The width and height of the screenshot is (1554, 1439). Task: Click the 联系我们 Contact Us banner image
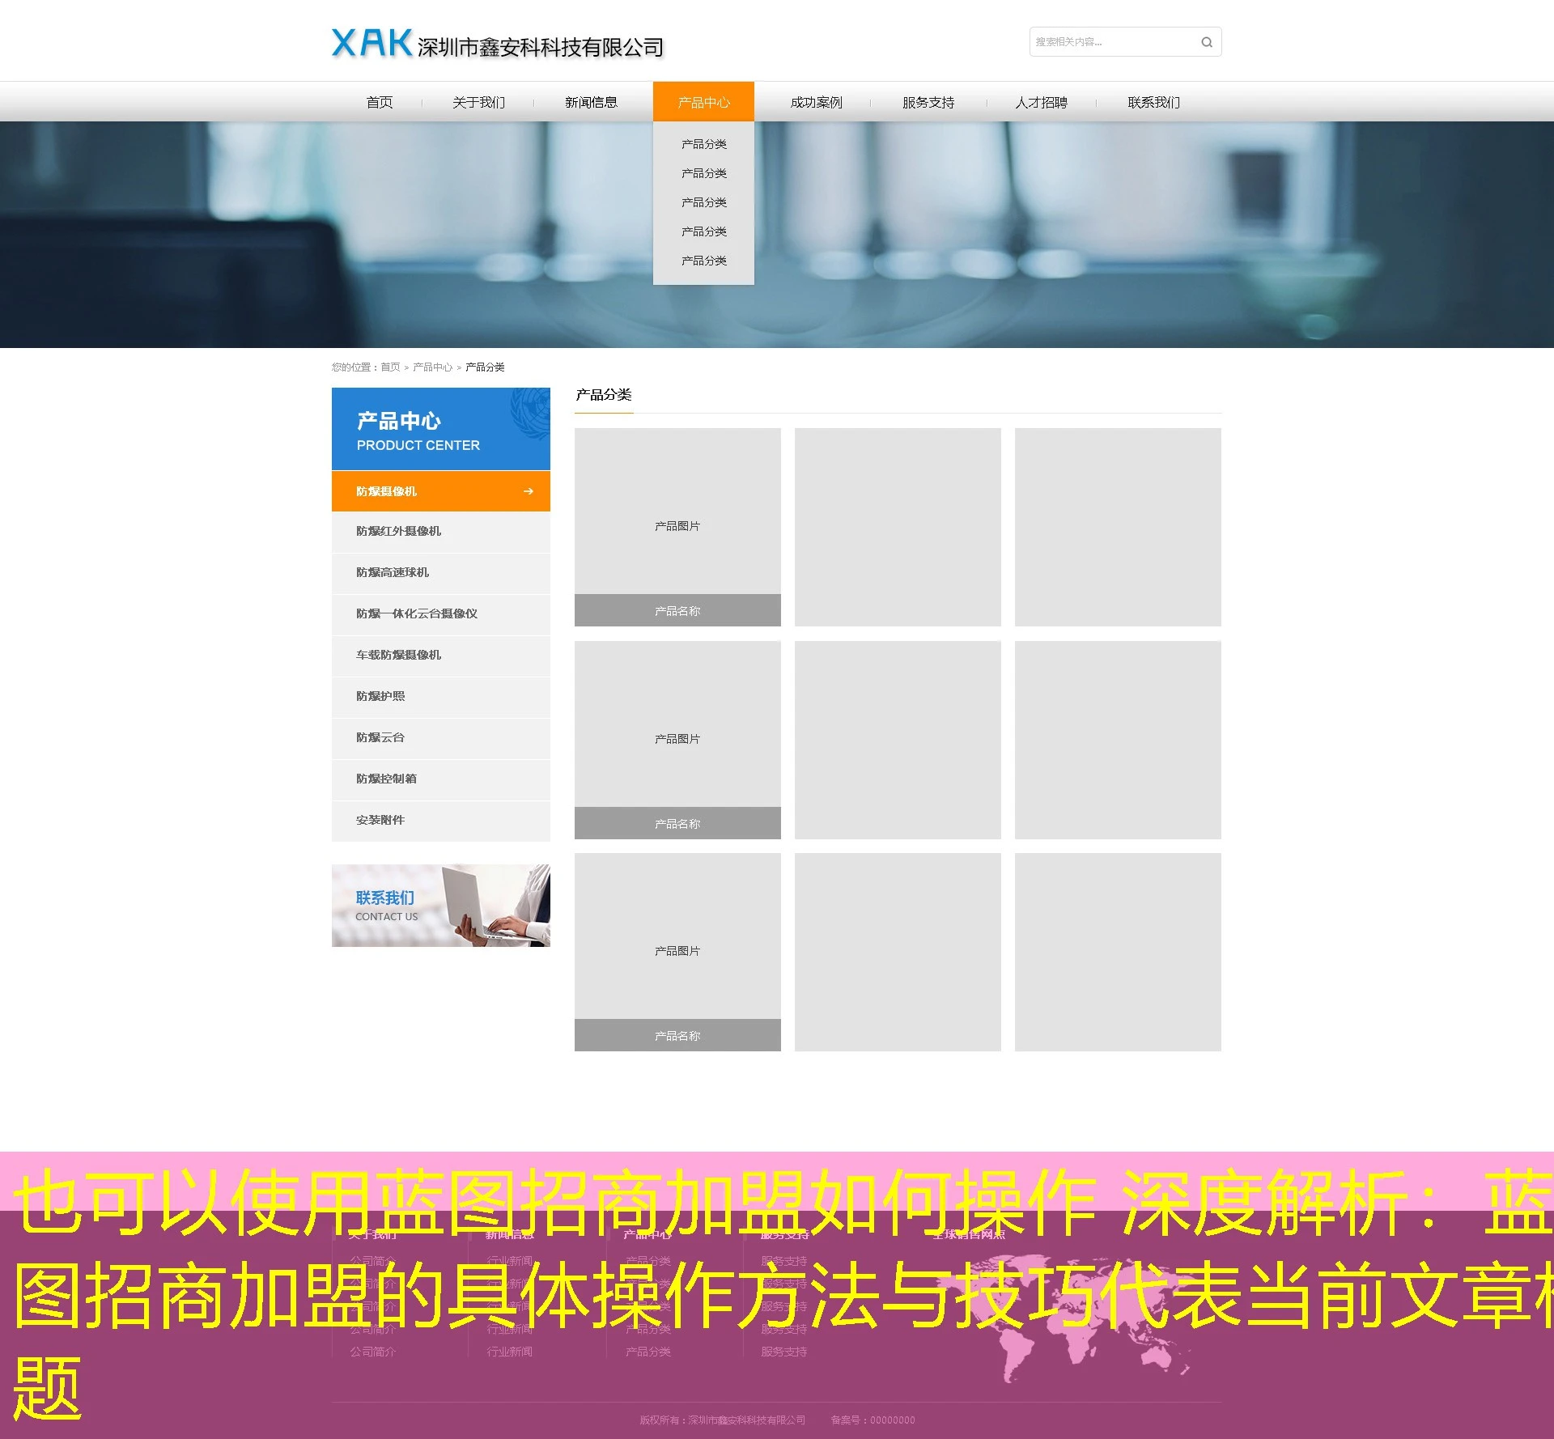pos(440,904)
